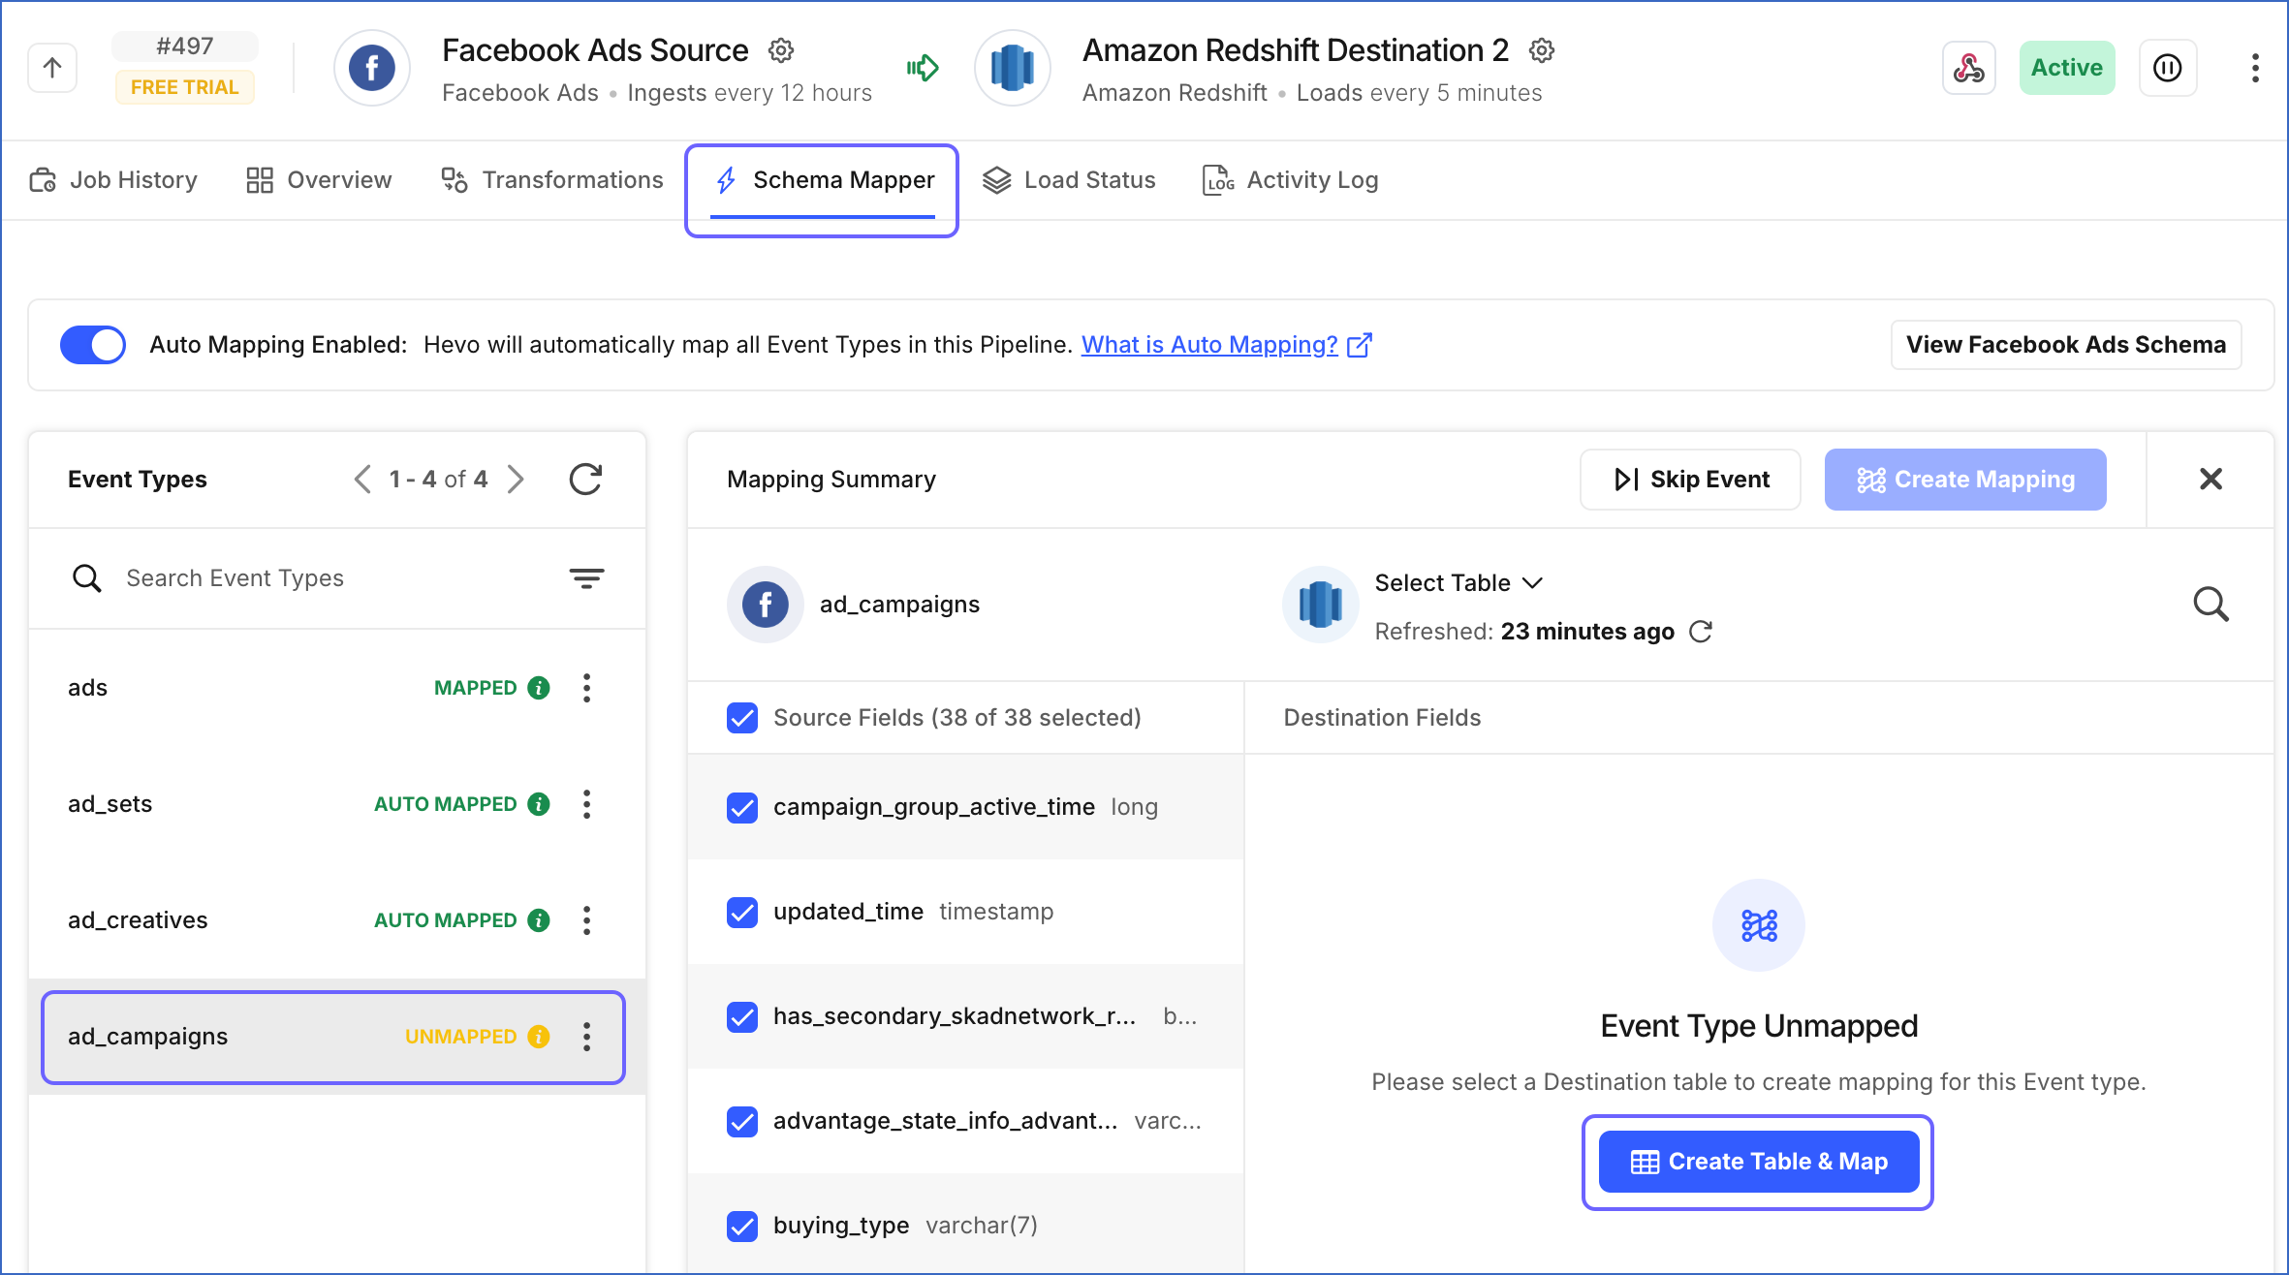Uncheck the campaign_group_active_time field checkbox
2289x1275 pixels.
(742, 807)
